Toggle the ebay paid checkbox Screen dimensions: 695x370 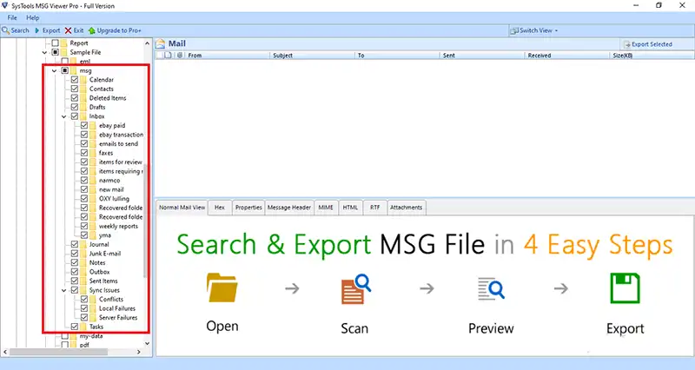click(x=84, y=125)
